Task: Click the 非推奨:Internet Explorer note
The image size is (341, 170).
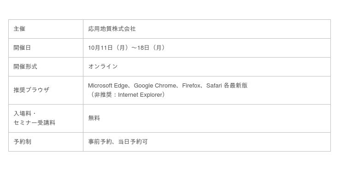Action: (127, 95)
